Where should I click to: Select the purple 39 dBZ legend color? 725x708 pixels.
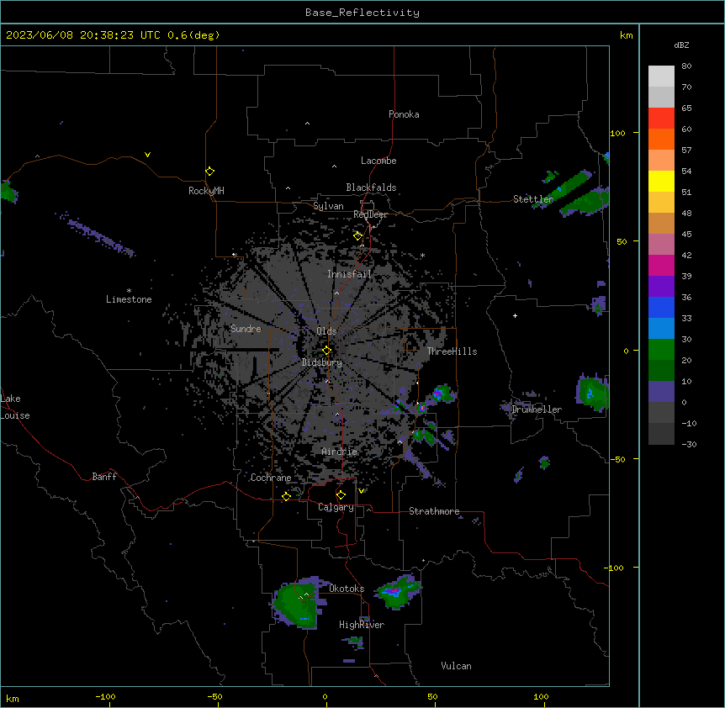coord(661,287)
